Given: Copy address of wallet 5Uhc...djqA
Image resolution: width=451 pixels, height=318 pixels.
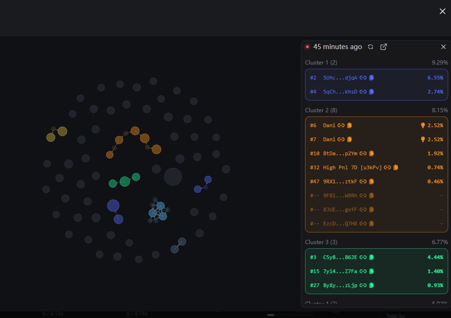Looking at the screenshot, I should 371,78.
